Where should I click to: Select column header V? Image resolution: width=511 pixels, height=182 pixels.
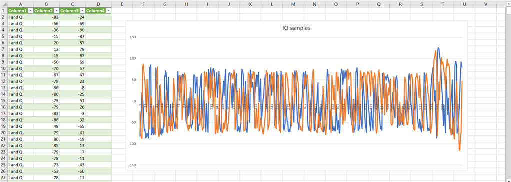(x=486, y=4)
